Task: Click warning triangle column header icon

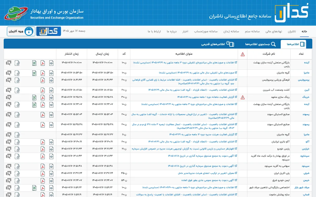Action: click(x=243, y=54)
